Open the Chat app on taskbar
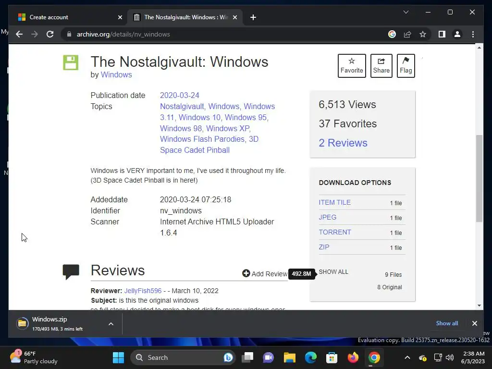 (x=268, y=357)
